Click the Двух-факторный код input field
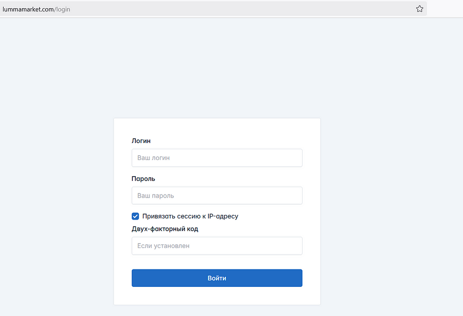 [217, 246]
